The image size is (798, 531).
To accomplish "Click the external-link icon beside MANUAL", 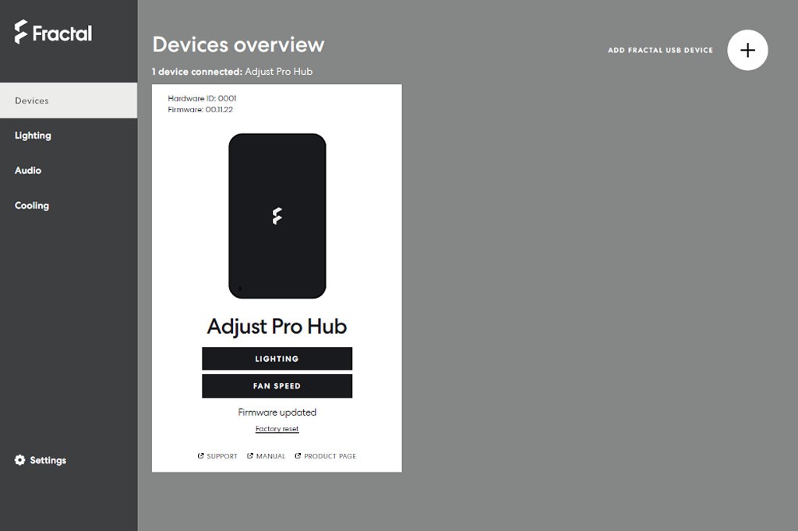I will pyautogui.click(x=250, y=455).
